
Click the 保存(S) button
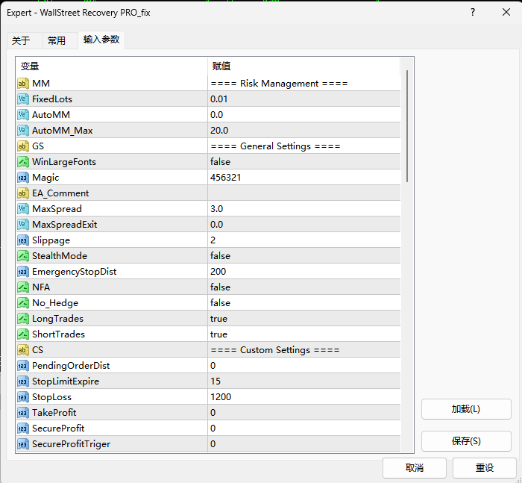[466, 441]
